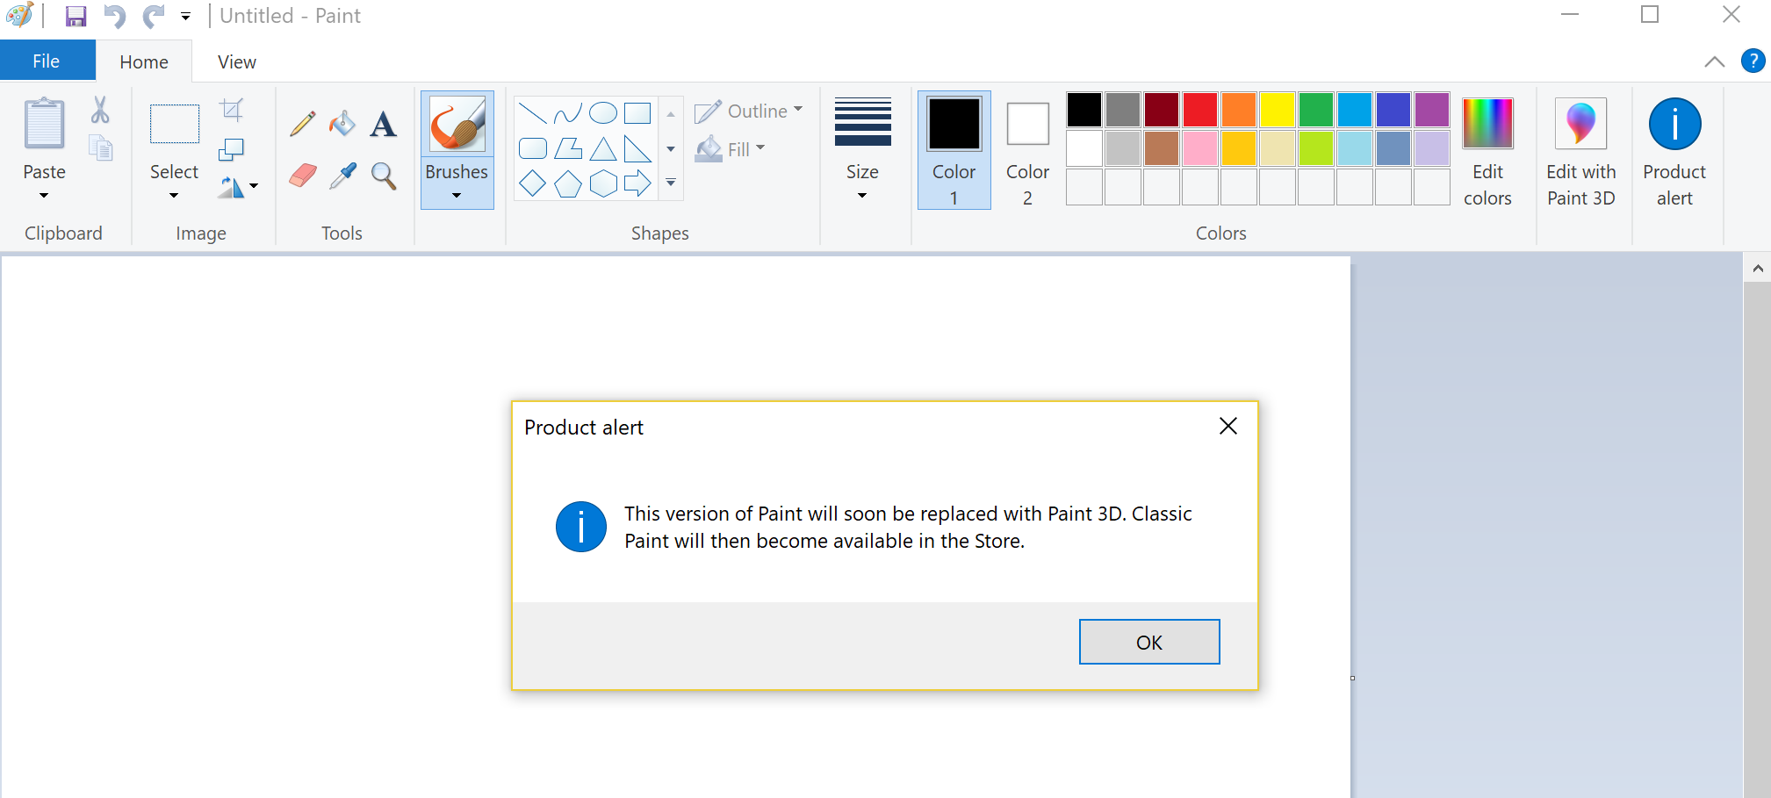This screenshot has height=798, width=1771.
Task: Pick the Eraser tool
Action: [x=302, y=176]
